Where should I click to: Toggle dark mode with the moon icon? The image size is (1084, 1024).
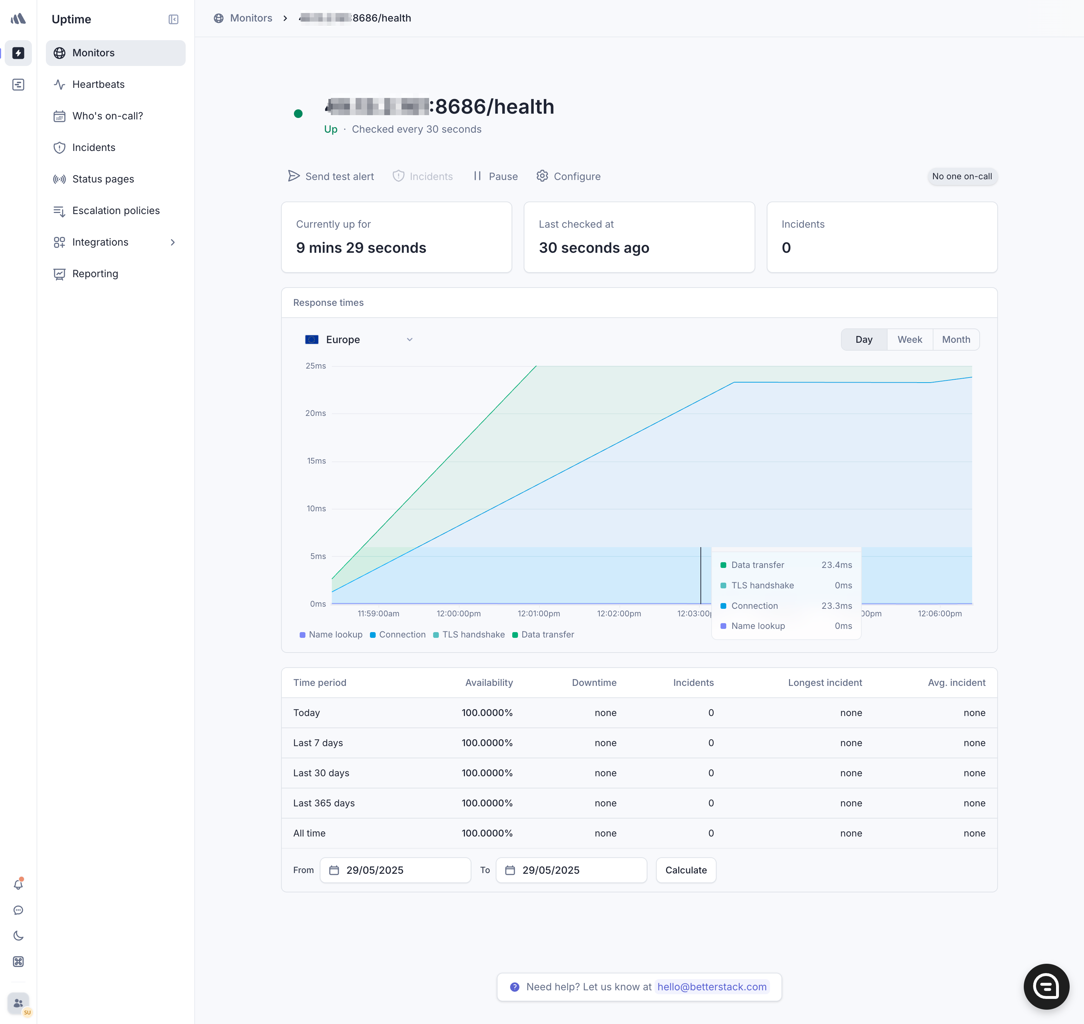18,935
